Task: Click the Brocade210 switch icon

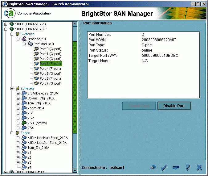Action: coord(24,39)
